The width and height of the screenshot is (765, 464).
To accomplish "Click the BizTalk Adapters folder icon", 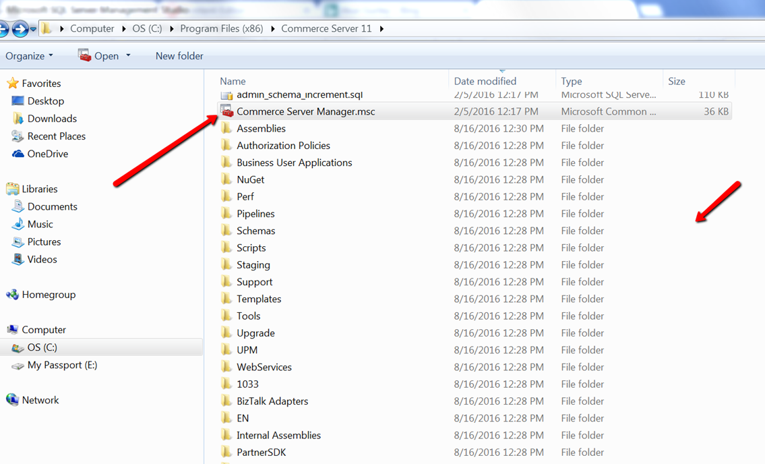I will [226, 401].
